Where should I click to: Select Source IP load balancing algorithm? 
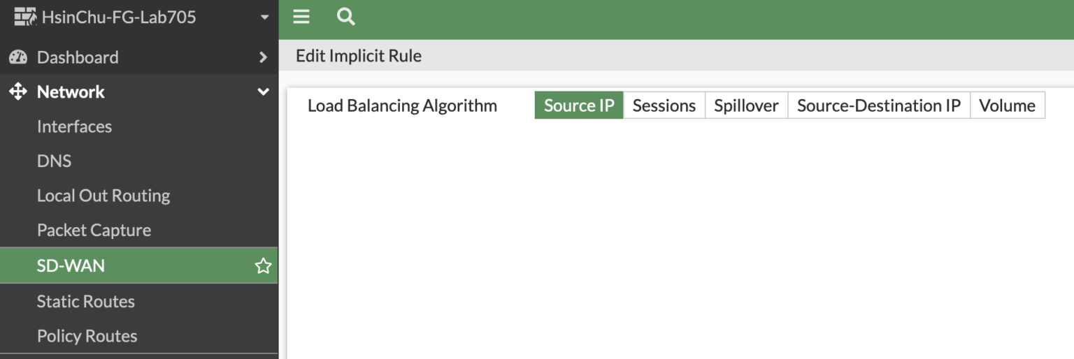(579, 105)
